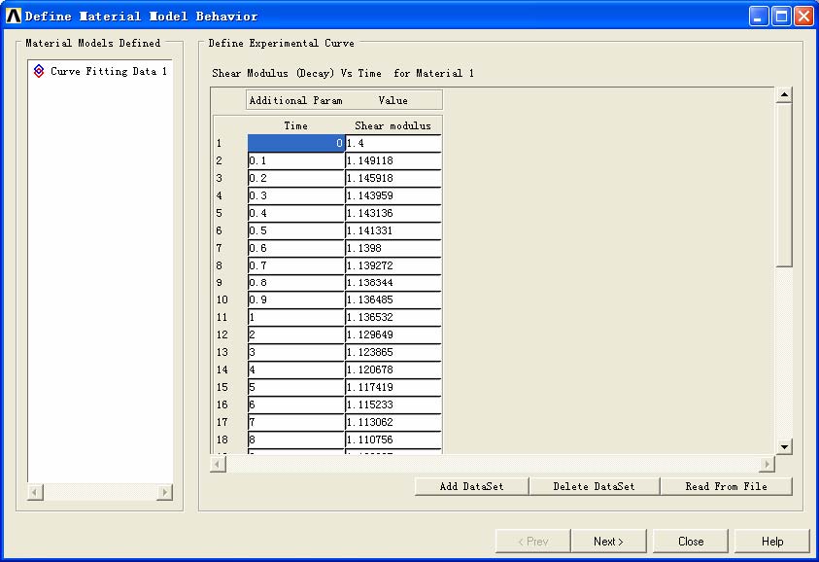Select Time cell in row 1
The image size is (819, 562).
[296, 143]
